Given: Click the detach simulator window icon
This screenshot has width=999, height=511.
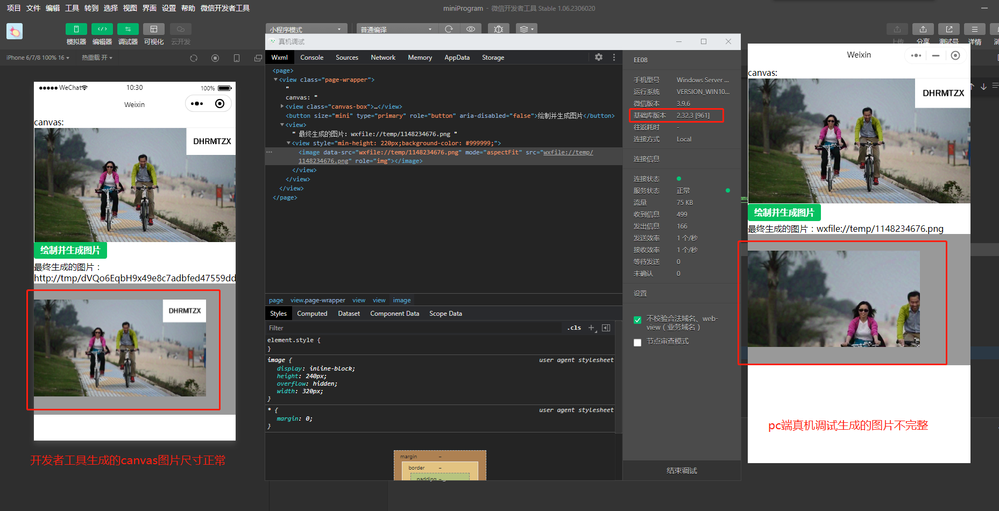Looking at the screenshot, I should 258,58.
